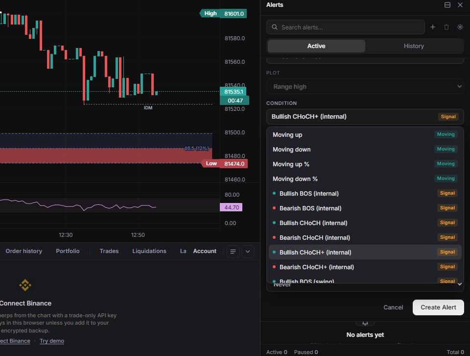Choose Bullish CHoCH+ (internal) option in list
Image resolution: width=470 pixels, height=356 pixels.
tap(365, 253)
